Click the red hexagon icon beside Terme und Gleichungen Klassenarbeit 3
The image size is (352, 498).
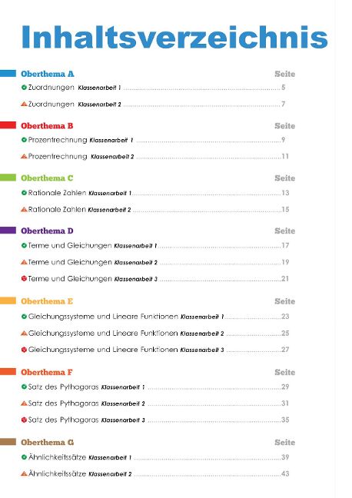(24, 278)
